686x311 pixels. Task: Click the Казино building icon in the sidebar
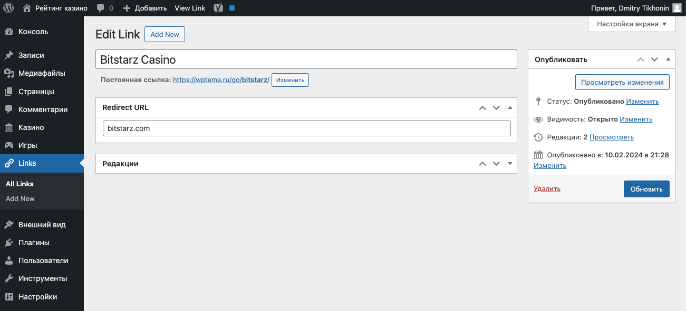[12, 127]
